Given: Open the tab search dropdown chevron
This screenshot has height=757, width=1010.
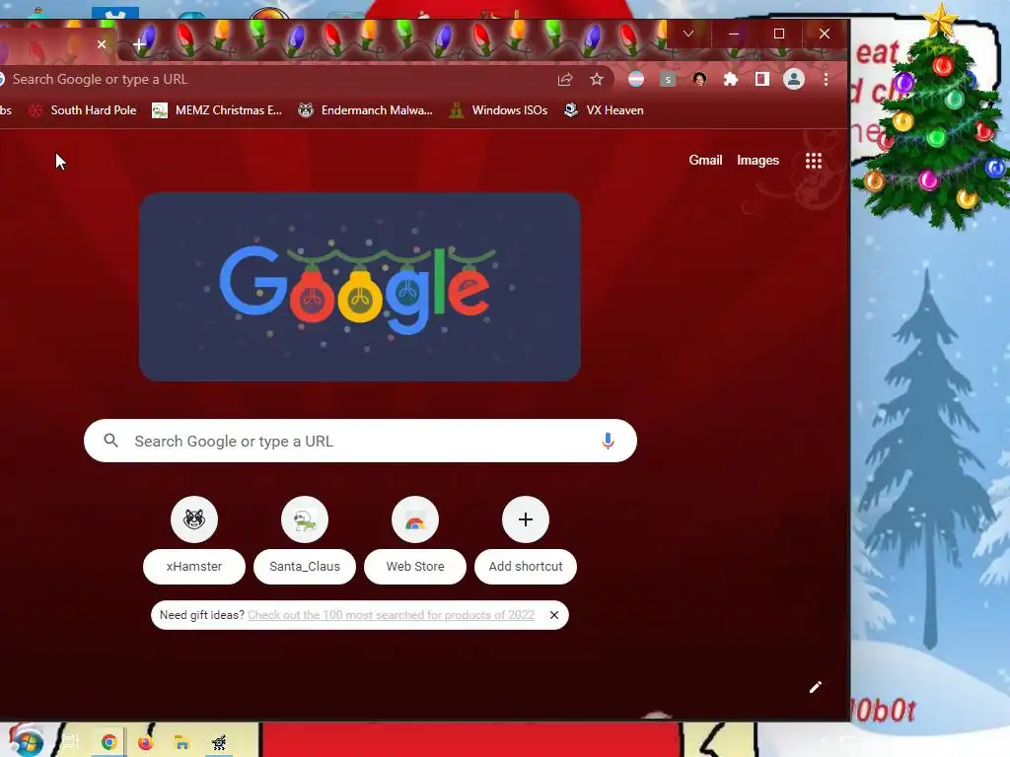Looking at the screenshot, I should pos(687,34).
